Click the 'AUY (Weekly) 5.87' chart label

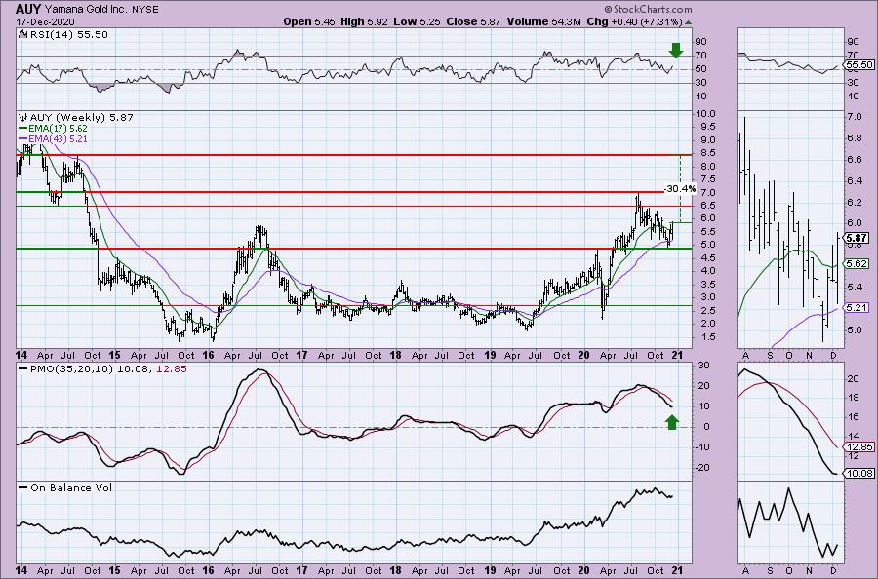81,118
